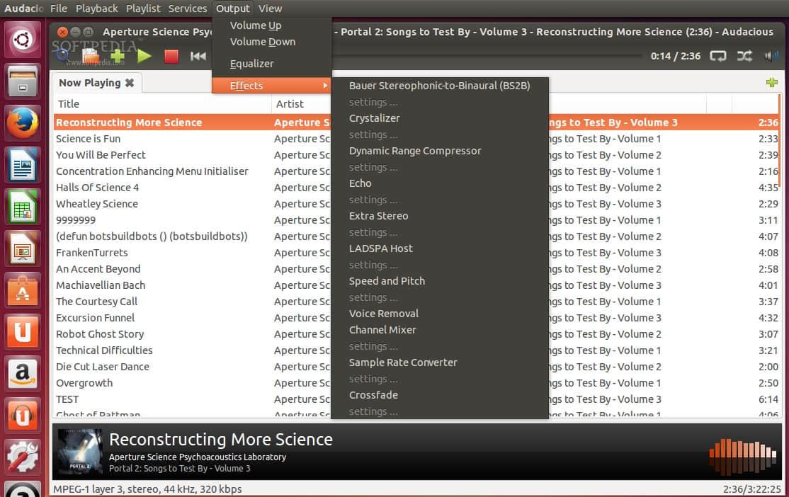This screenshot has height=497, width=789.
Task: Close the Now Playing tab
Action: pos(130,83)
